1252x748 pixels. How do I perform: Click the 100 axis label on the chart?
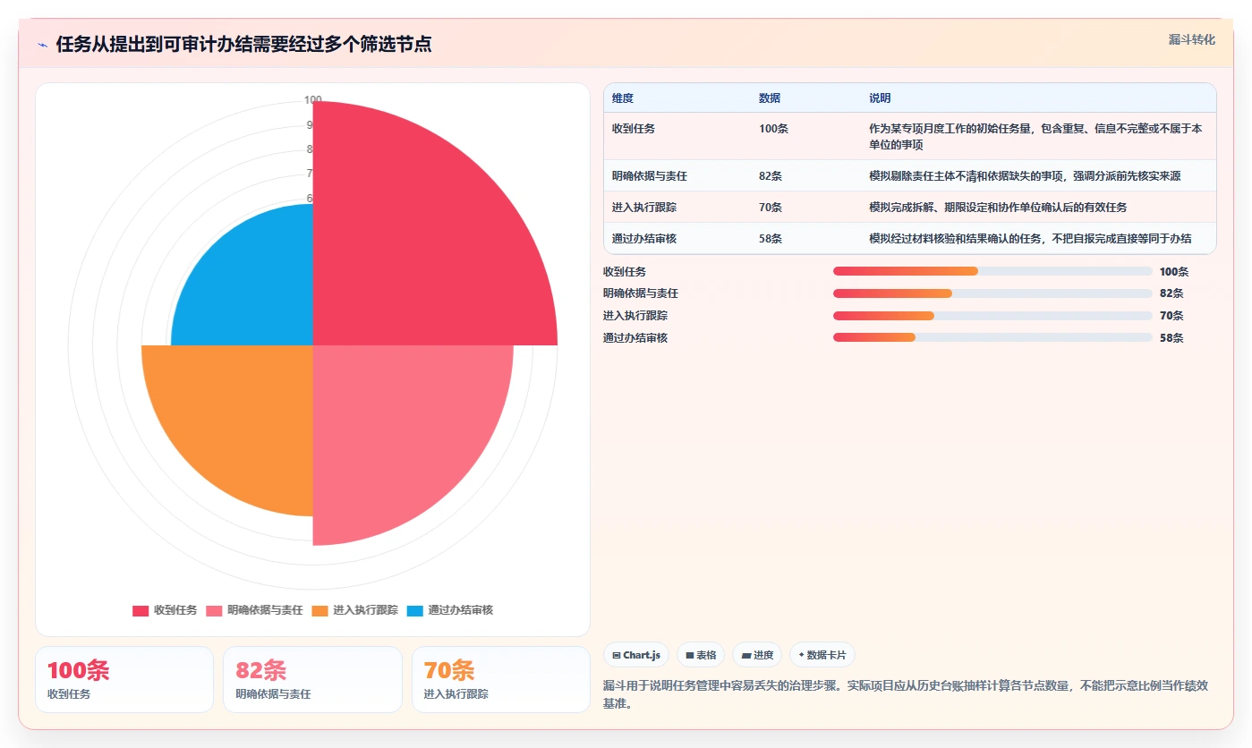[312, 100]
